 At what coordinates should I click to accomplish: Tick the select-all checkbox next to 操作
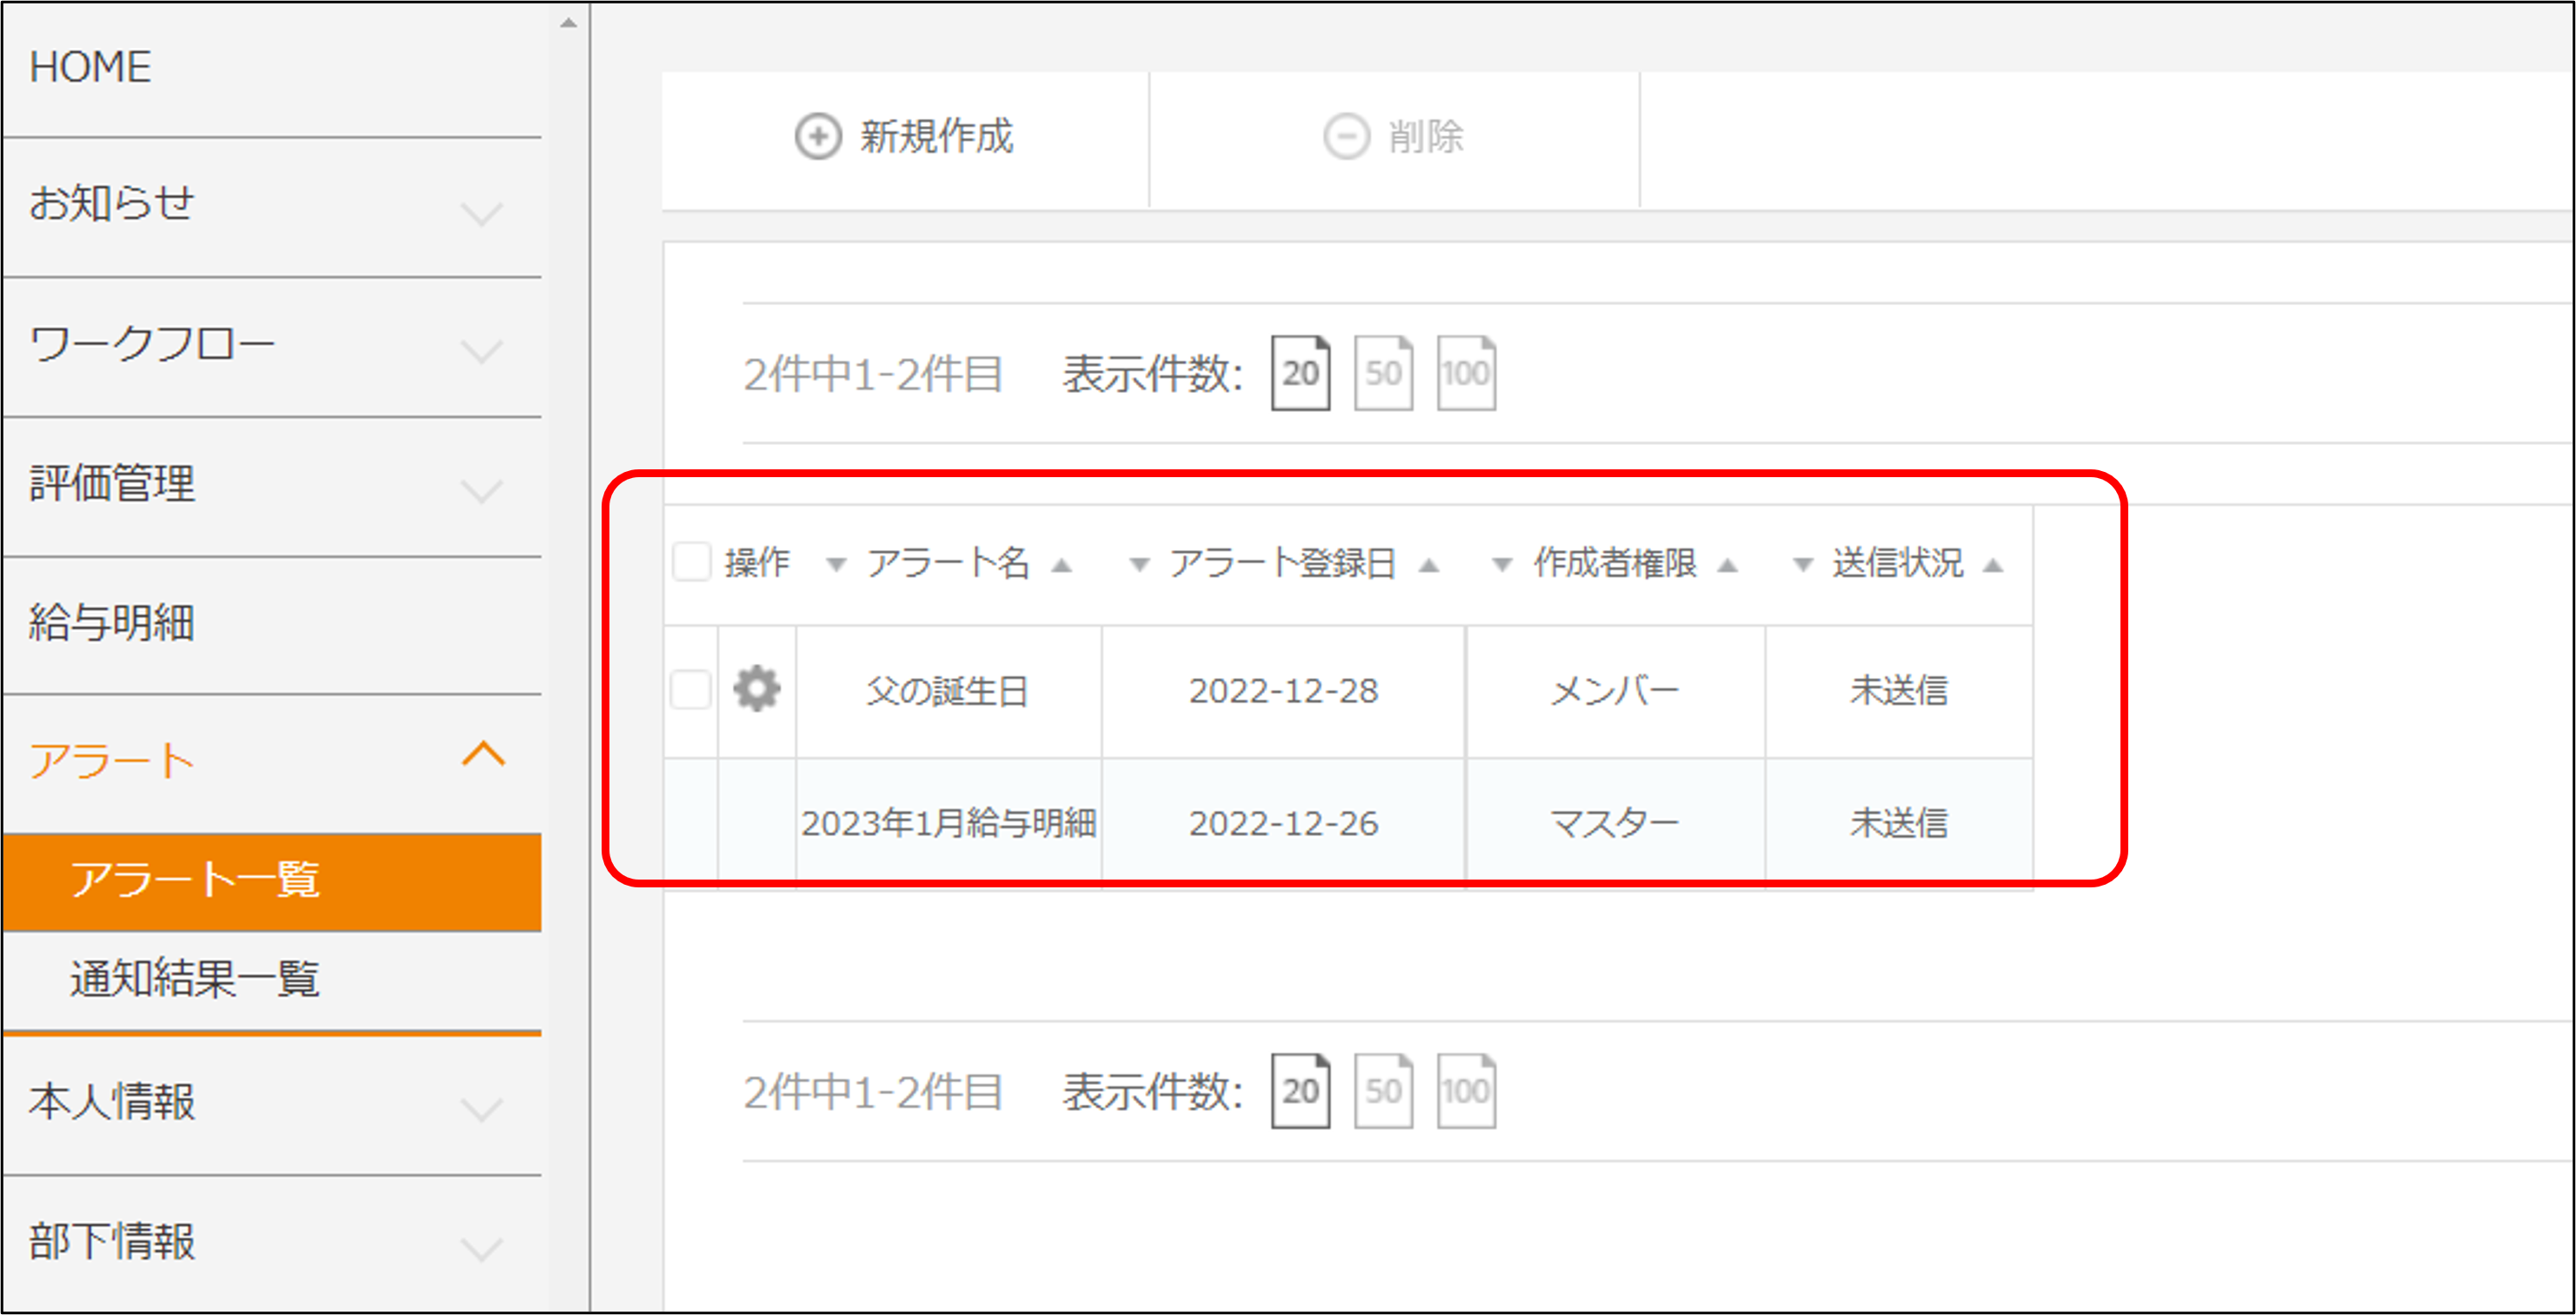[691, 562]
